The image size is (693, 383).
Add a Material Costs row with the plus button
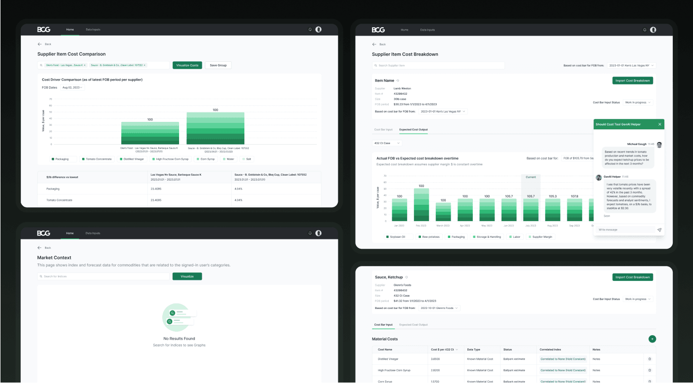pos(652,339)
